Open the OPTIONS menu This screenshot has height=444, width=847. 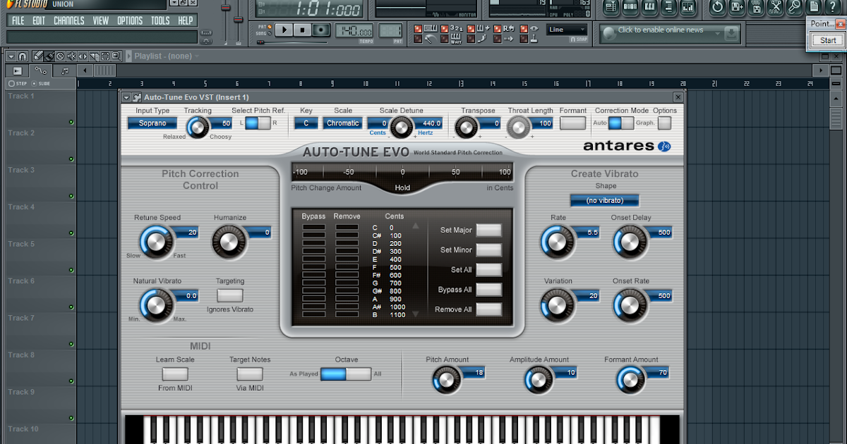coord(130,20)
